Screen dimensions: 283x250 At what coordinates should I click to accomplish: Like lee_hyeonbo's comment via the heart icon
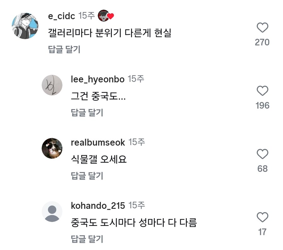pos(262,91)
